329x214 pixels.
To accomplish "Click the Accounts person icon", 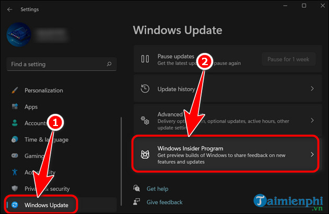I will coord(15,123).
